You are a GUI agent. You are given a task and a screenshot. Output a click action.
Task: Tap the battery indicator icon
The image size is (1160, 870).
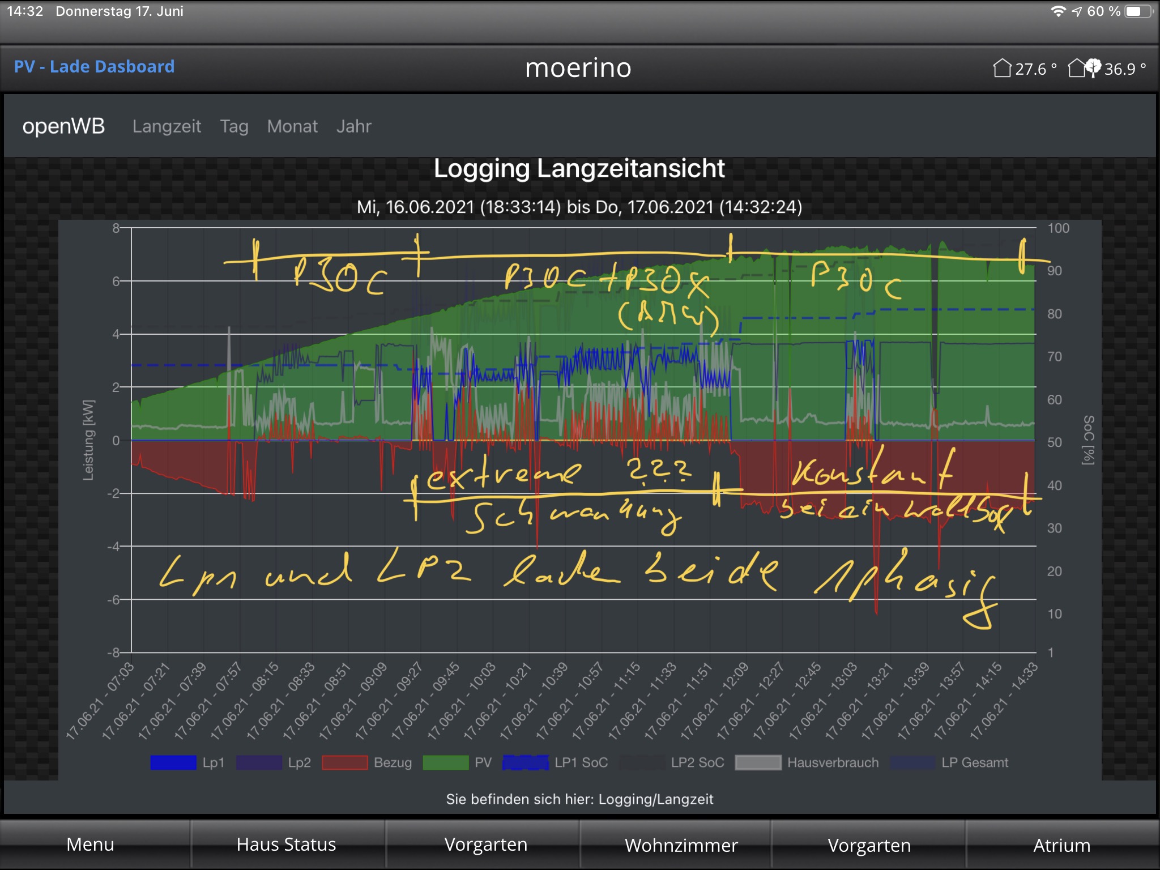pos(1137,11)
